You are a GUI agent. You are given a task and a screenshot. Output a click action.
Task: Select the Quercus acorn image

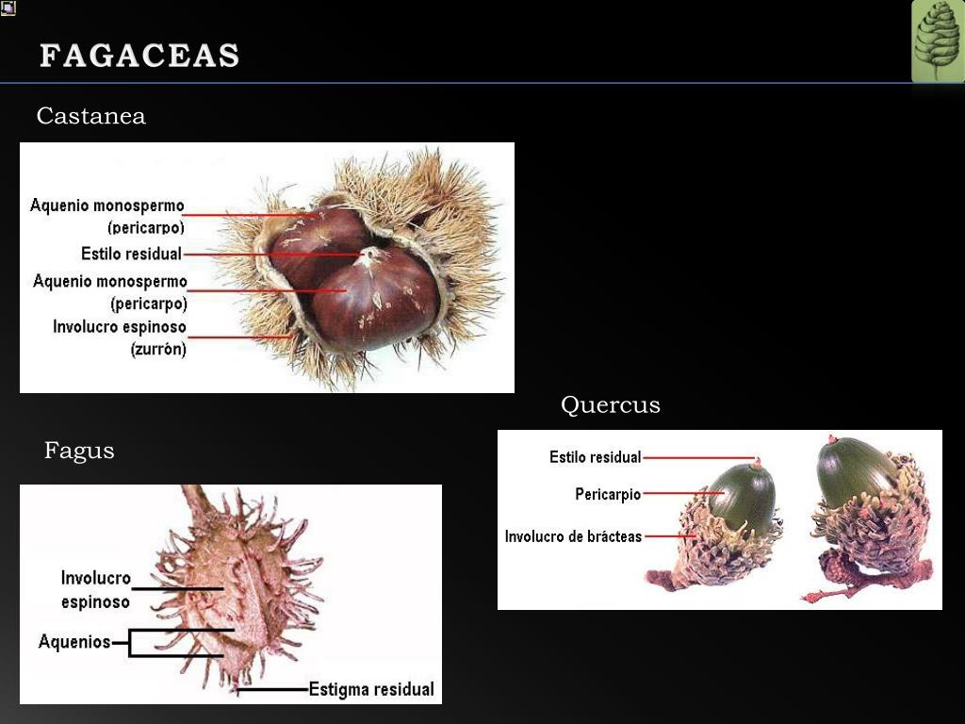pyautogui.click(x=719, y=519)
